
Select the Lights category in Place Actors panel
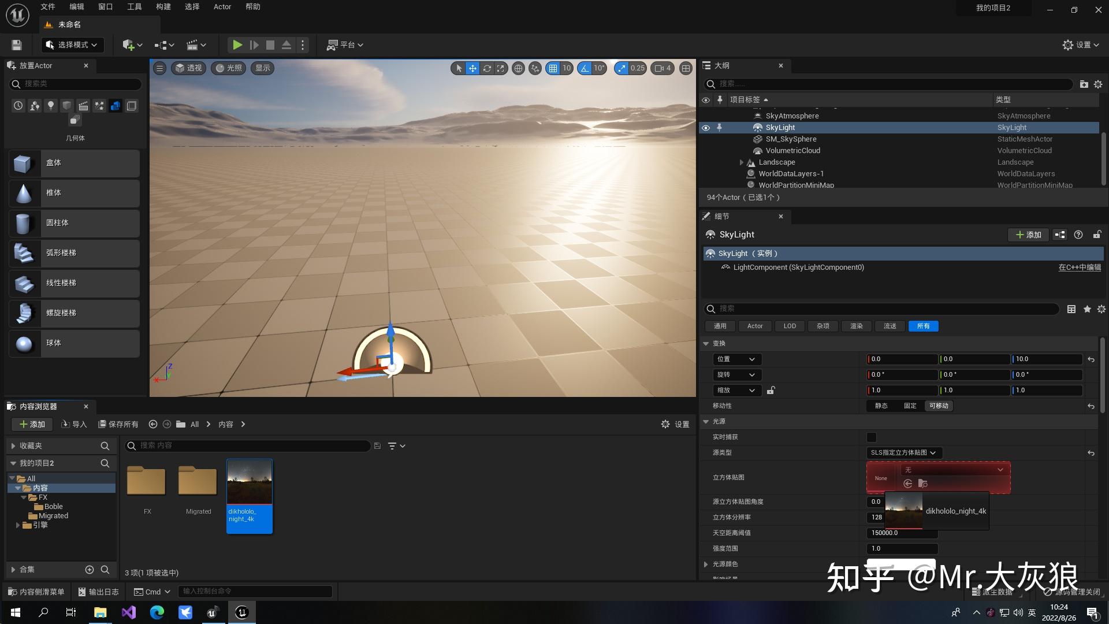51,106
